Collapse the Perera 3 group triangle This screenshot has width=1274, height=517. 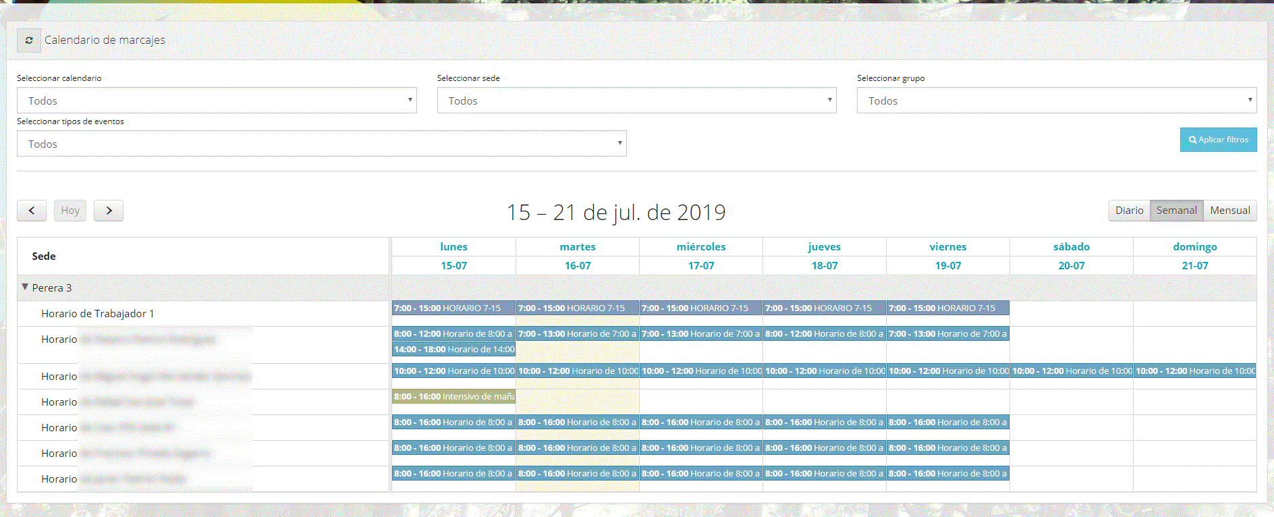click(25, 287)
